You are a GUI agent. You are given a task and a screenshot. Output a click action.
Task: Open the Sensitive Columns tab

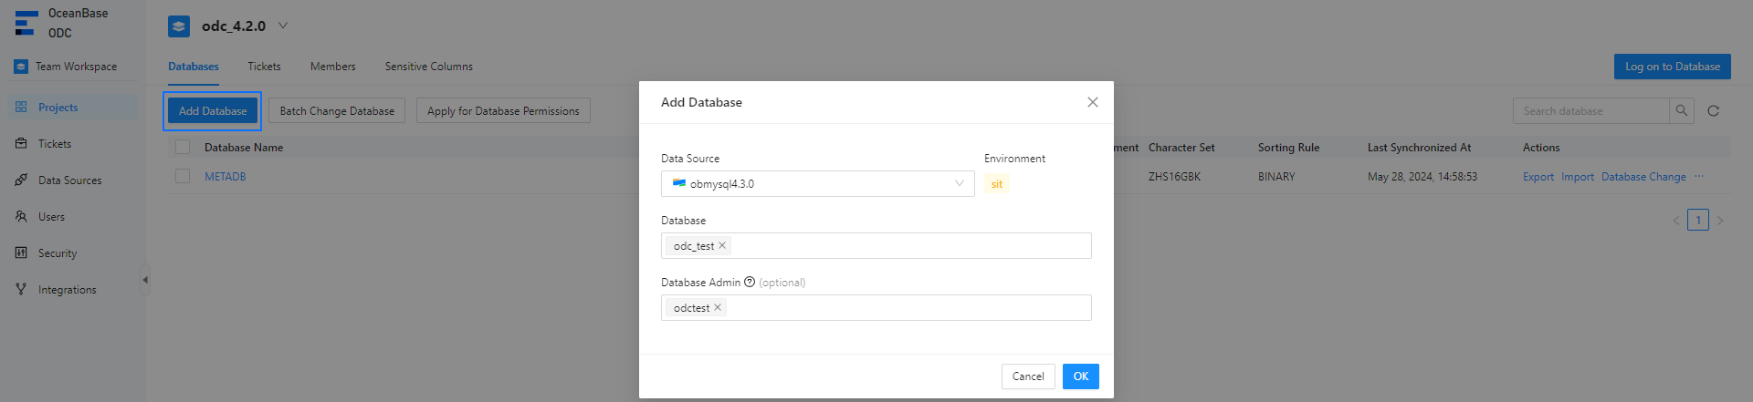click(428, 67)
